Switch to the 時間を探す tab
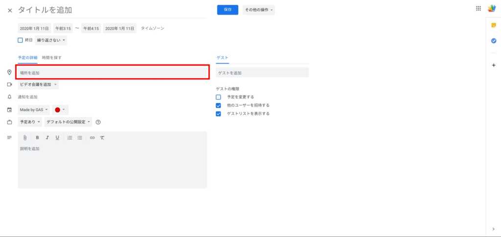501x237 pixels. 51,58
